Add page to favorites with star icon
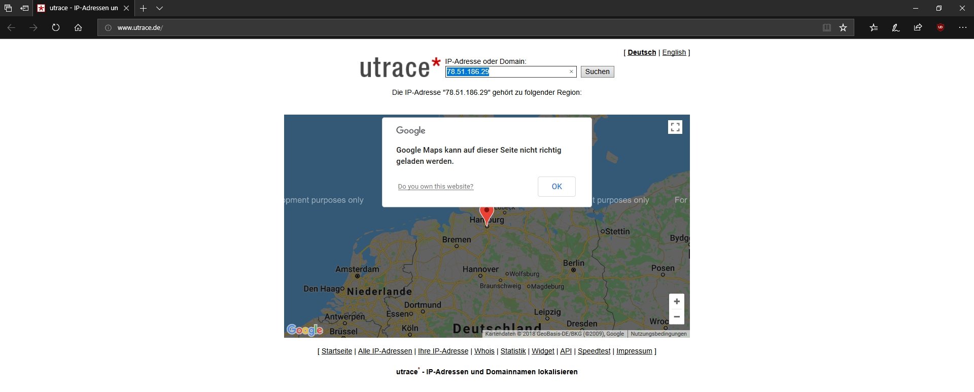Screen dimensions: 974x392 (843, 28)
